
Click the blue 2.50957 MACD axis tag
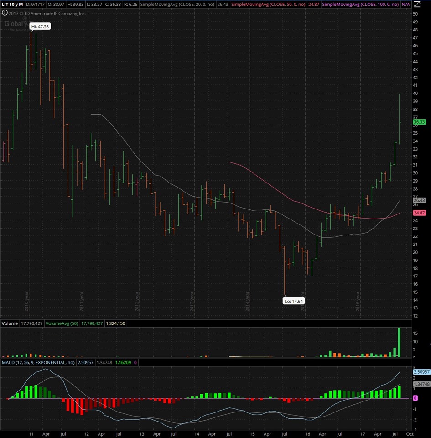pos(421,372)
